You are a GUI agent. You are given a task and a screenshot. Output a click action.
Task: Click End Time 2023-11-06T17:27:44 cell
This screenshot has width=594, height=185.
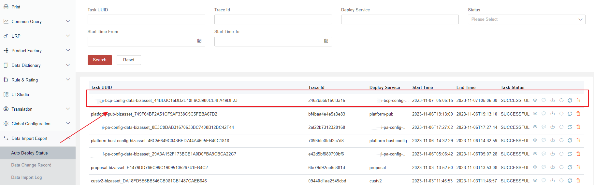tap(477, 127)
